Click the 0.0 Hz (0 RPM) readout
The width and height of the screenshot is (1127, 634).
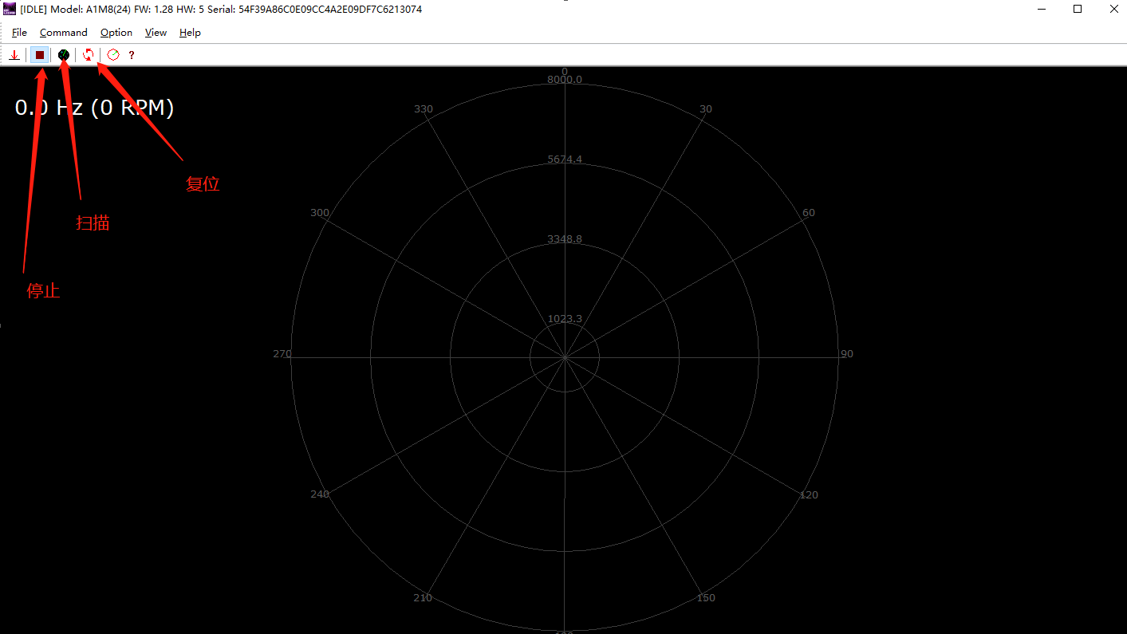click(x=94, y=108)
